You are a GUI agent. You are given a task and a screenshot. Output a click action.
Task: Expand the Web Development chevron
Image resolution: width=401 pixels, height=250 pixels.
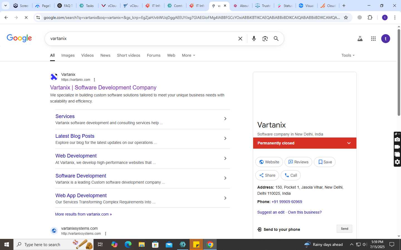(x=225, y=158)
